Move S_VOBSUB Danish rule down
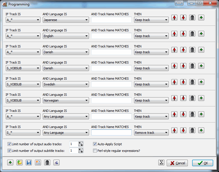The width and height of the screenshot is (219, 172). (183, 66)
